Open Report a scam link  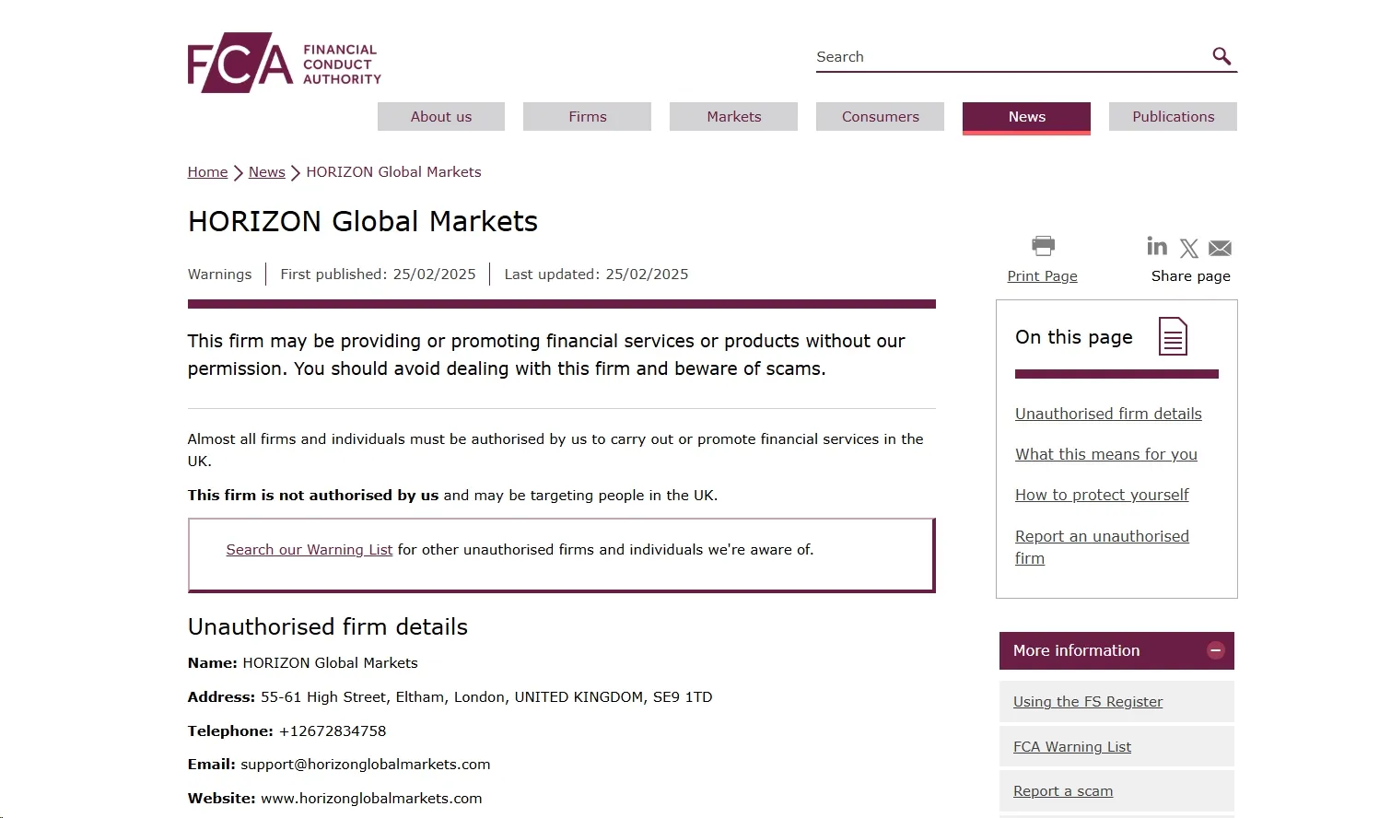[1063, 791]
